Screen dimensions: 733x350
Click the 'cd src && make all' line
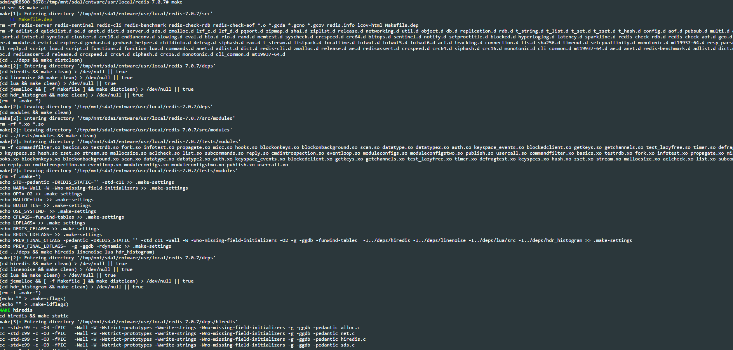pos(25,8)
